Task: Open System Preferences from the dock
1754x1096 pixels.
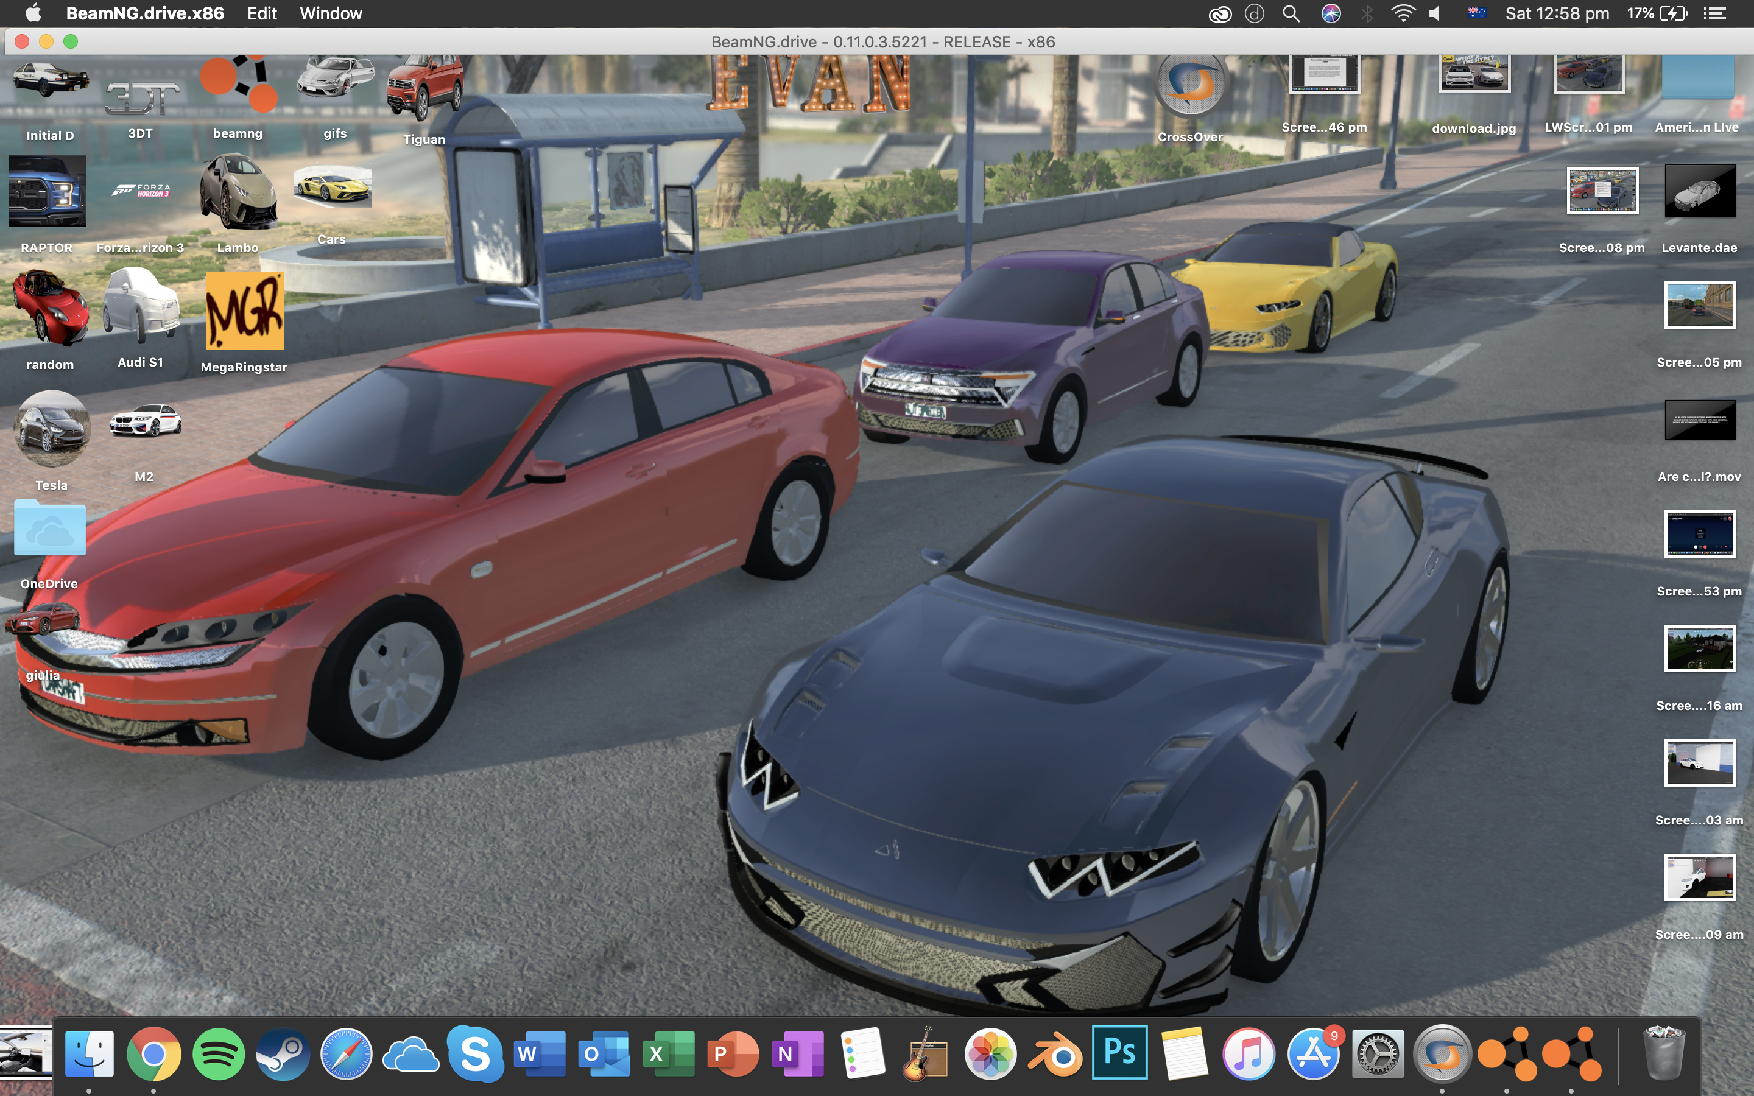Action: point(1377,1054)
